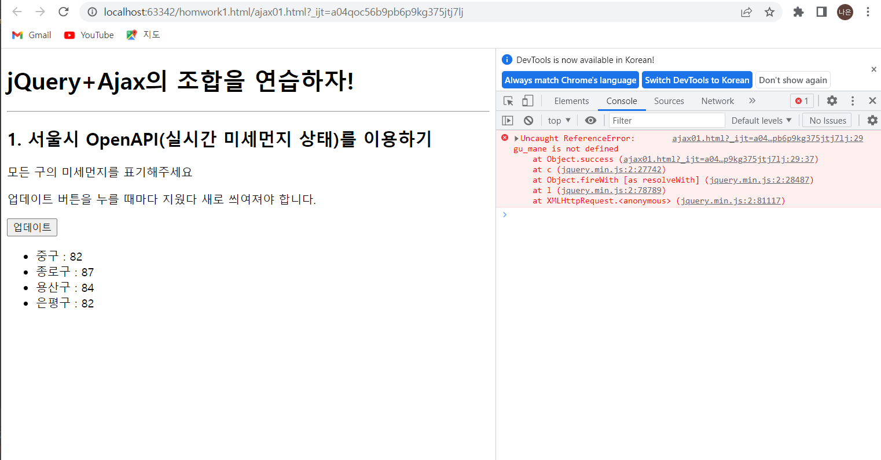Click the address bar URL
881x460 pixels.
pyautogui.click(x=284, y=12)
